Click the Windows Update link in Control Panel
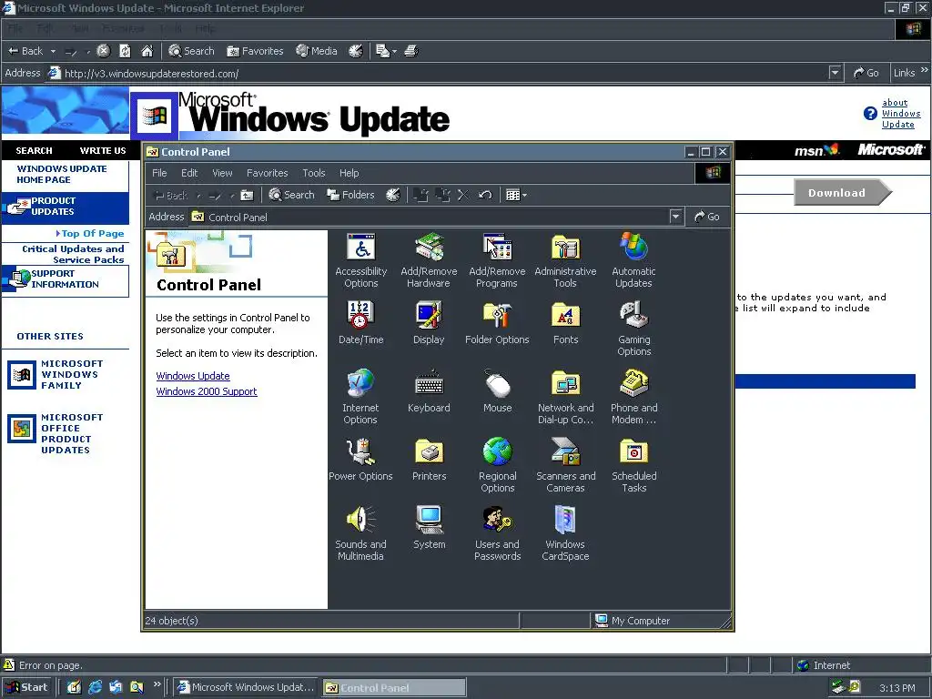The width and height of the screenshot is (932, 699). [193, 376]
